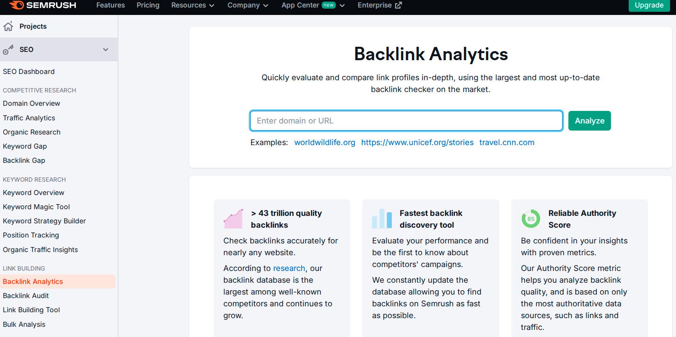Click the pink growth chart icon

pos(233,219)
